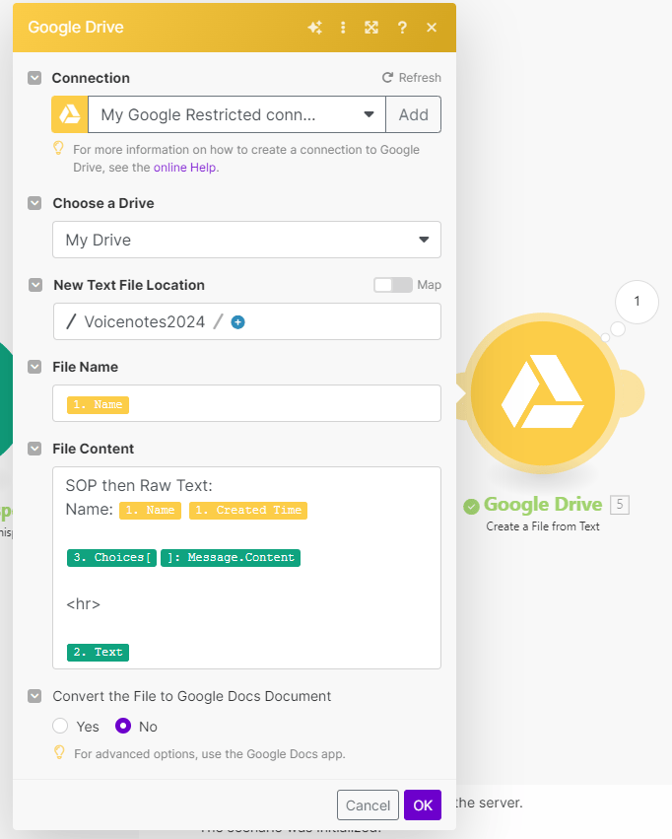Select Yes for Google Docs conversion
The height and width of the screenshot is (839, 672).
pyautogui.click(x=60, y=726)
